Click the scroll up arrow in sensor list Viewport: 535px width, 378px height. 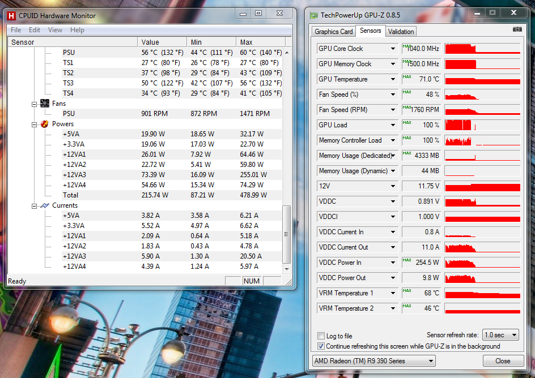[x=287, y=53]
